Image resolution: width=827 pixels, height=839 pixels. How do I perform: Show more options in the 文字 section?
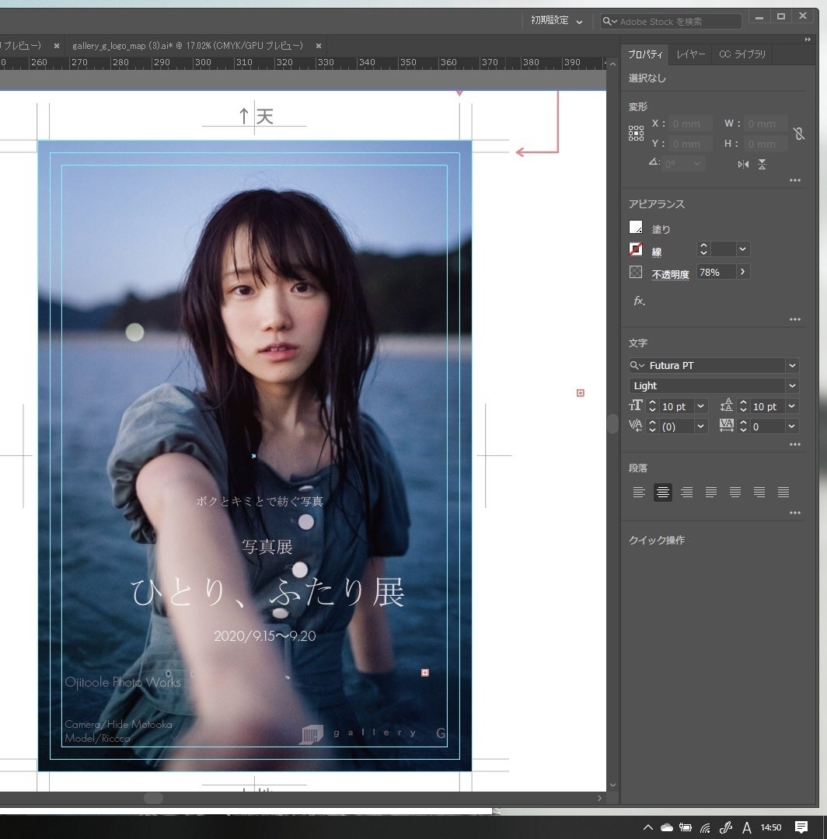click(x=794, y=445)
